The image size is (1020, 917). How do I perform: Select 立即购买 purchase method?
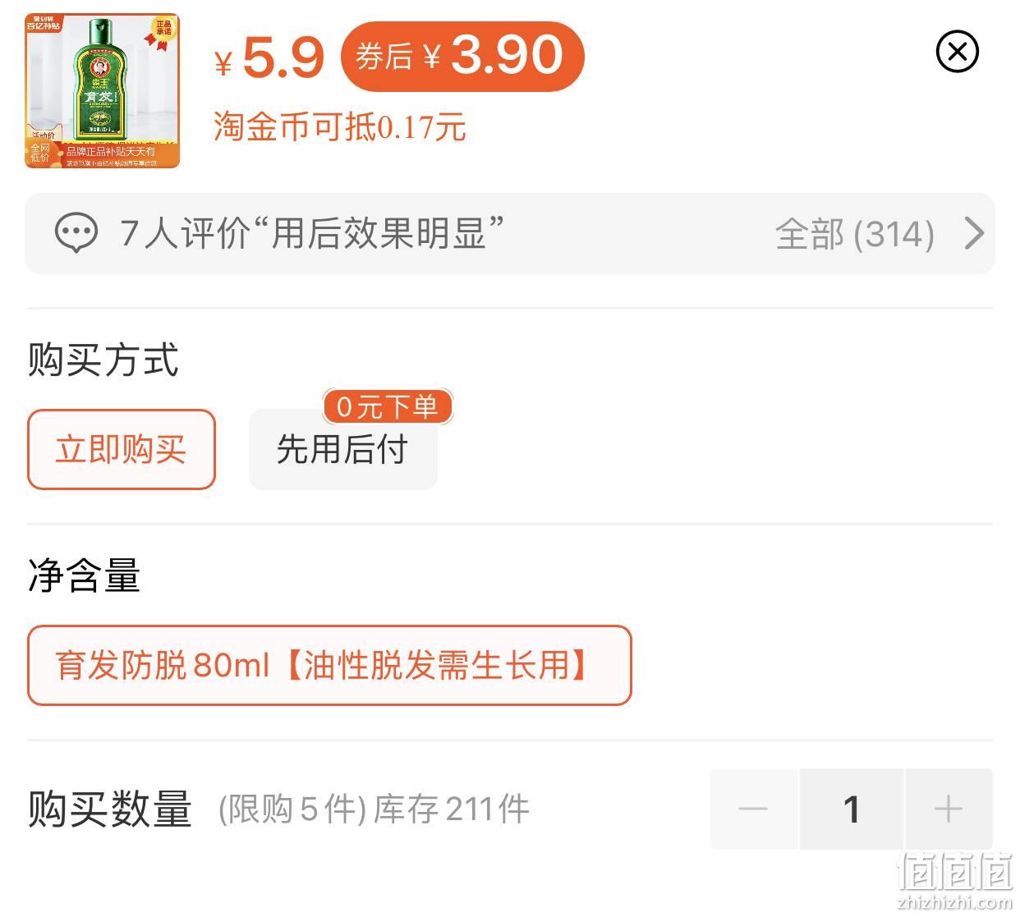pos(122,449)
